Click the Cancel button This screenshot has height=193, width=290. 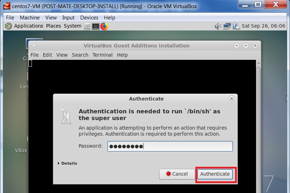[x=177, y=174]
